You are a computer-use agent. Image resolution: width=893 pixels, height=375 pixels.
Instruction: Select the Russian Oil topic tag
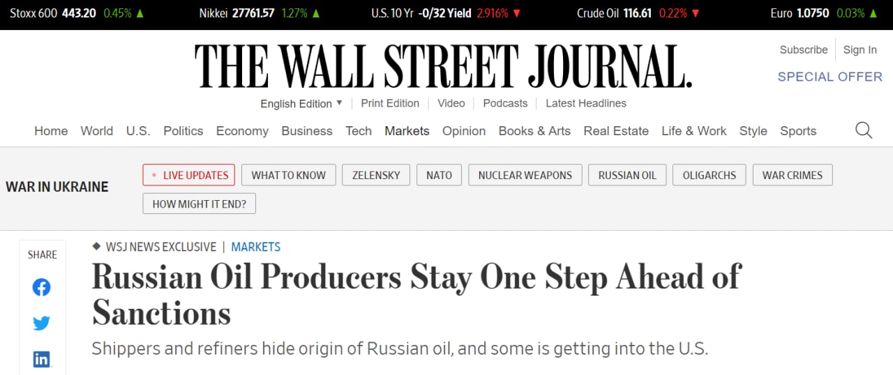coord(627,175)
